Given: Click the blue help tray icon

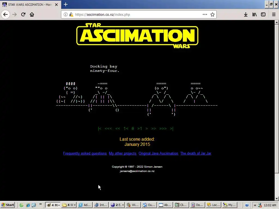Looking at the screenshot, I should click(247, 205).
